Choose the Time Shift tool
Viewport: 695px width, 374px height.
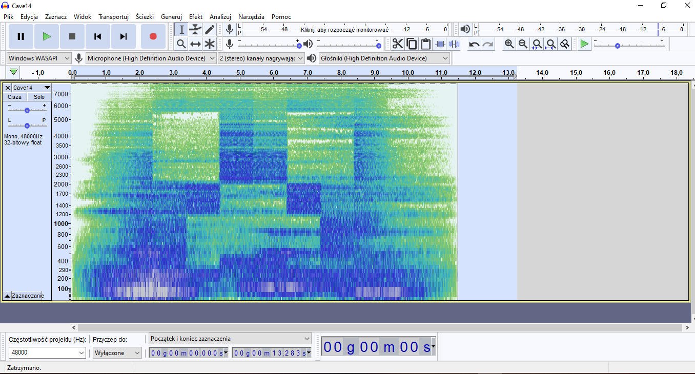[195, 44]
